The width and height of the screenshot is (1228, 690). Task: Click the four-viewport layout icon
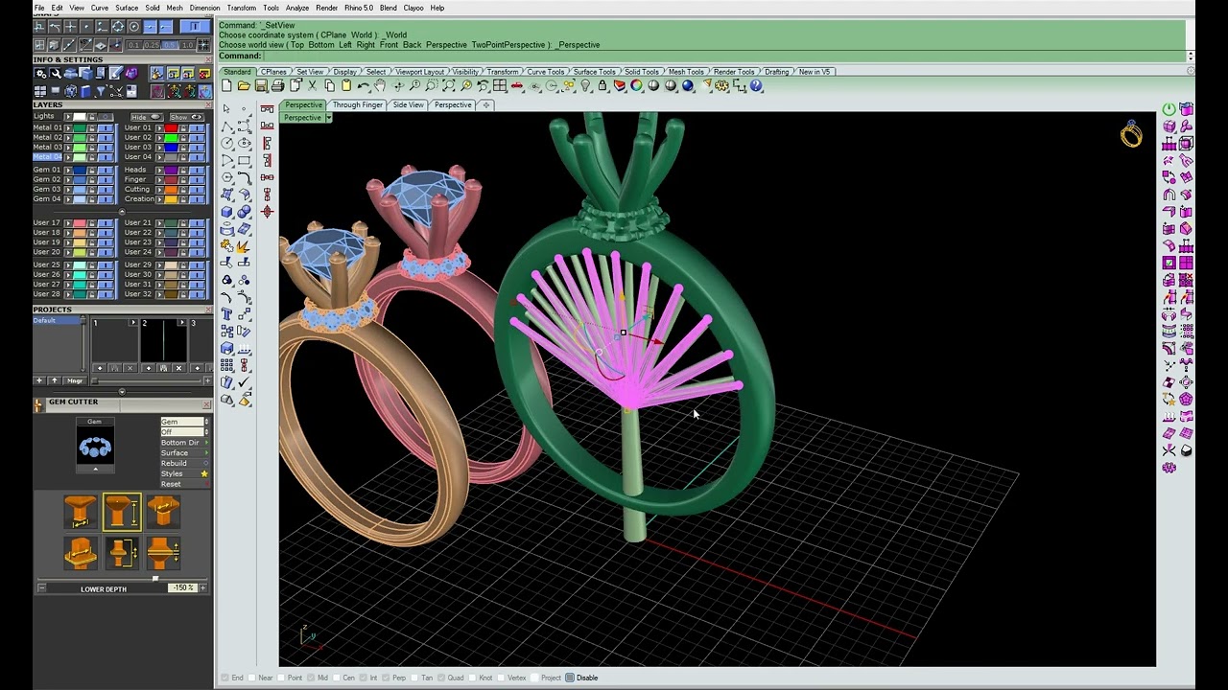click(x=500, y=86)
